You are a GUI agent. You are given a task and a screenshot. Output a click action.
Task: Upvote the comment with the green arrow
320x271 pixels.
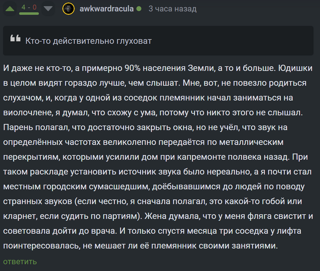point(10,9)
